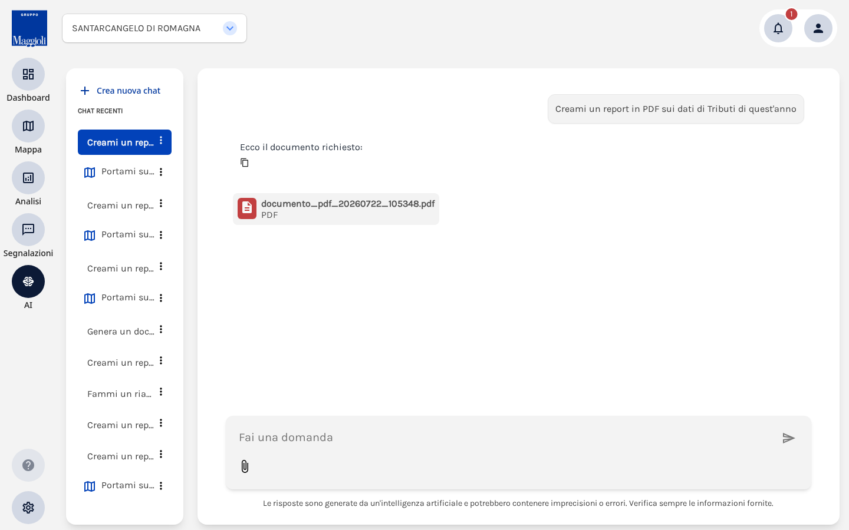Click the CHAT RECENTI heading
Viewport: 849px width, 530px height.
coord(100,111)
